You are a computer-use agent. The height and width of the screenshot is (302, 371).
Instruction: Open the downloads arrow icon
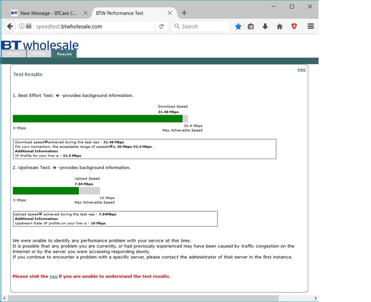pyautogui.click(x=265, y=26)
